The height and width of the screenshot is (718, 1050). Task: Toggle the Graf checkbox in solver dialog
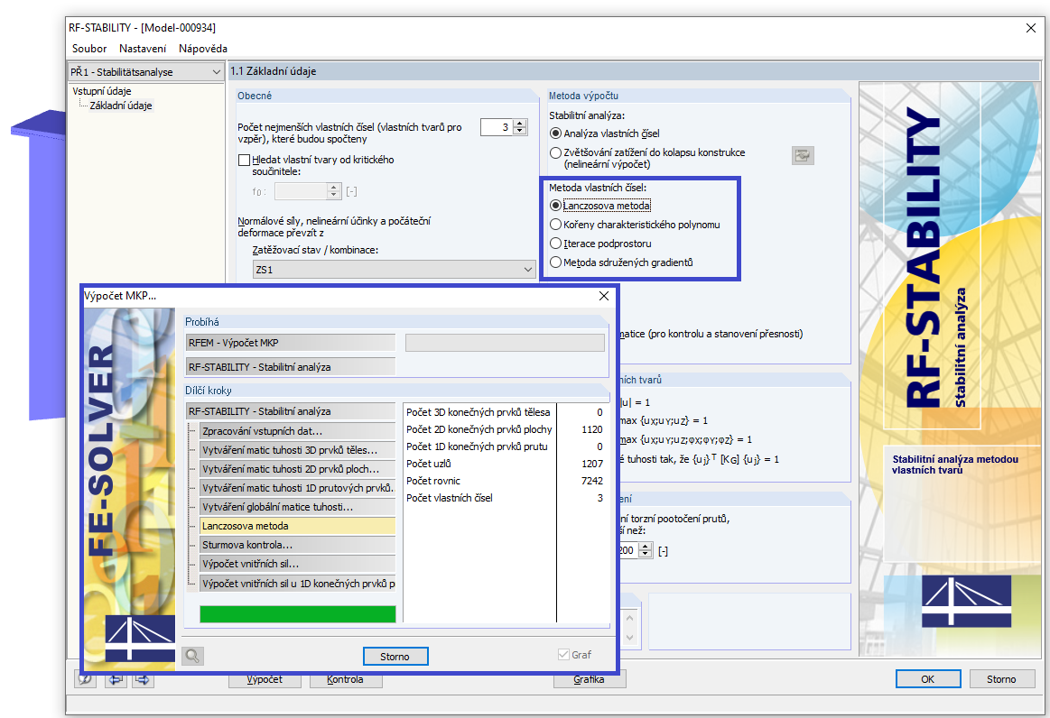(x=564, y=655)
